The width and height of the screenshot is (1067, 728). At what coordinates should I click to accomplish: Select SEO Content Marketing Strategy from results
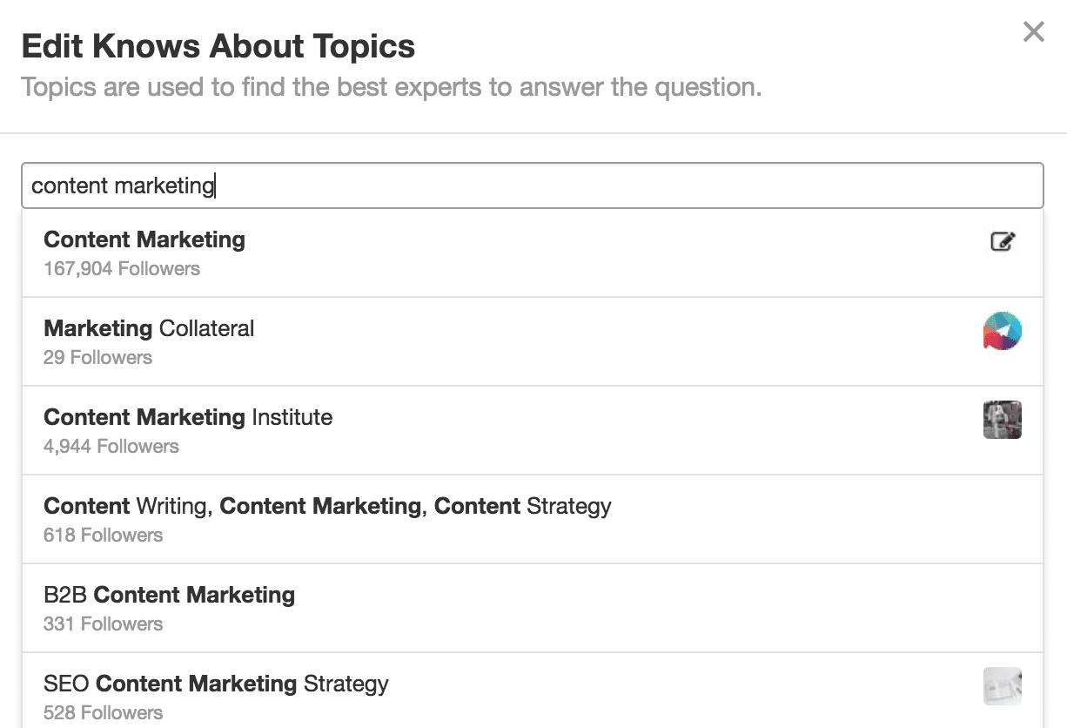point(215,684)
